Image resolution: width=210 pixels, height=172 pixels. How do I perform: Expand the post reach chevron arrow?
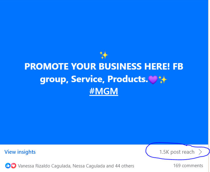click(200, 152)
